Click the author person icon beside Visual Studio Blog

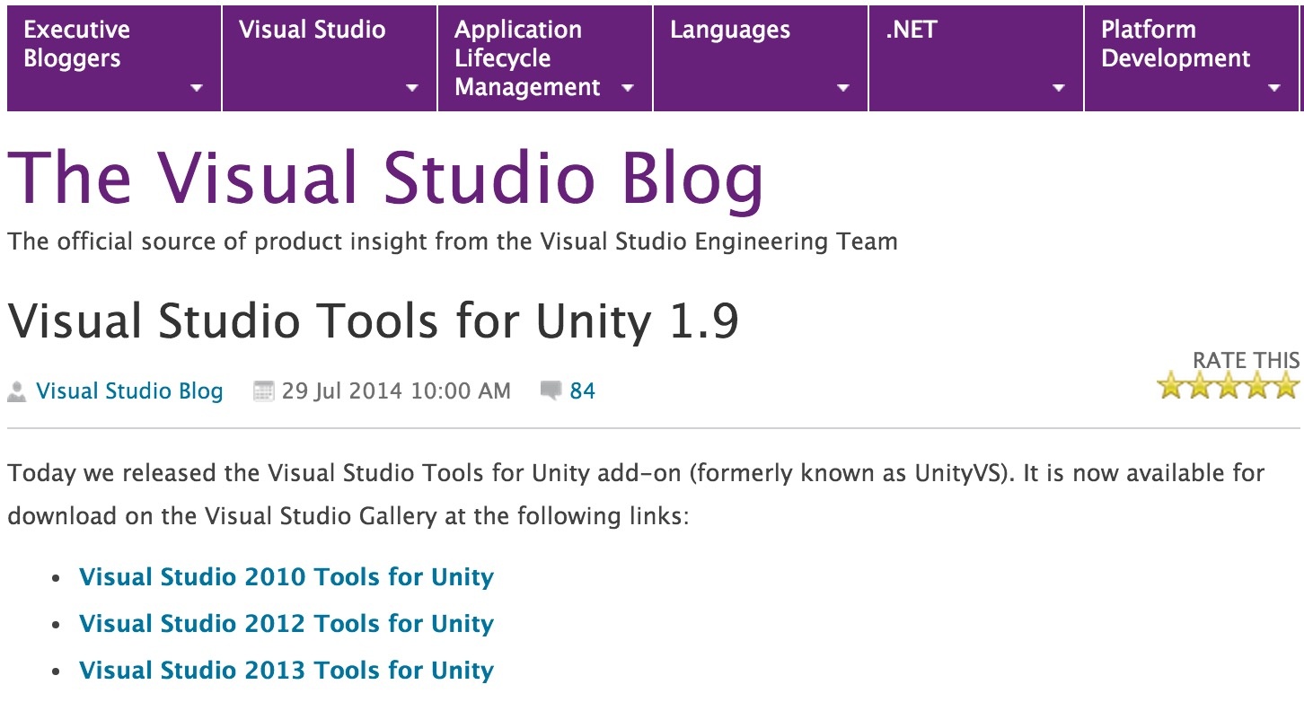16,391
